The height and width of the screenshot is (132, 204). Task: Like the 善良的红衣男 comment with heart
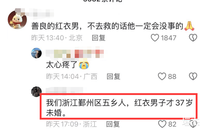155,38
